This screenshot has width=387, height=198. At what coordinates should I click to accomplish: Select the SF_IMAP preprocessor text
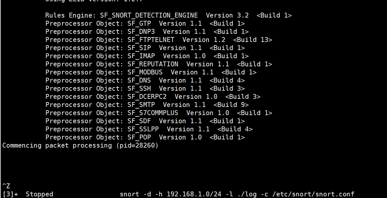coord(141,56)
